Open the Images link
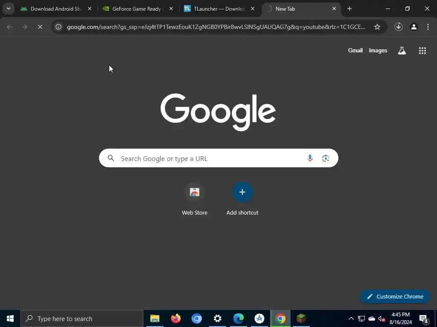 click(x=378, y=50)
